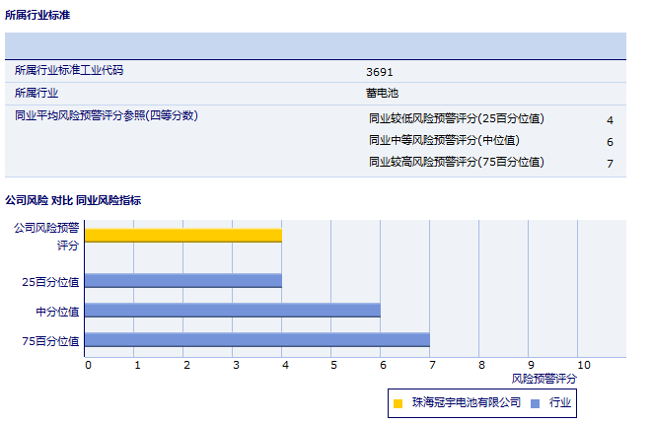Click the 所属行业标准工业代码 row label
The image size is (652, 424).
69,71
